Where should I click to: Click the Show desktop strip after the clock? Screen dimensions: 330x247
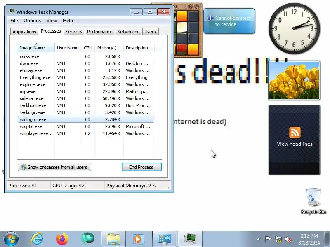tap(327, 239)
